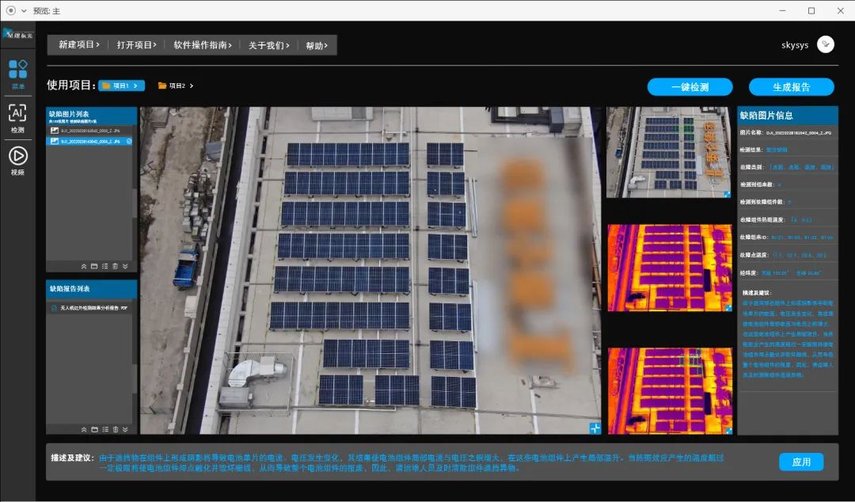
Task: Open the 无人机红外检测结果分析报告 PDF item
Action: (90, 308)
